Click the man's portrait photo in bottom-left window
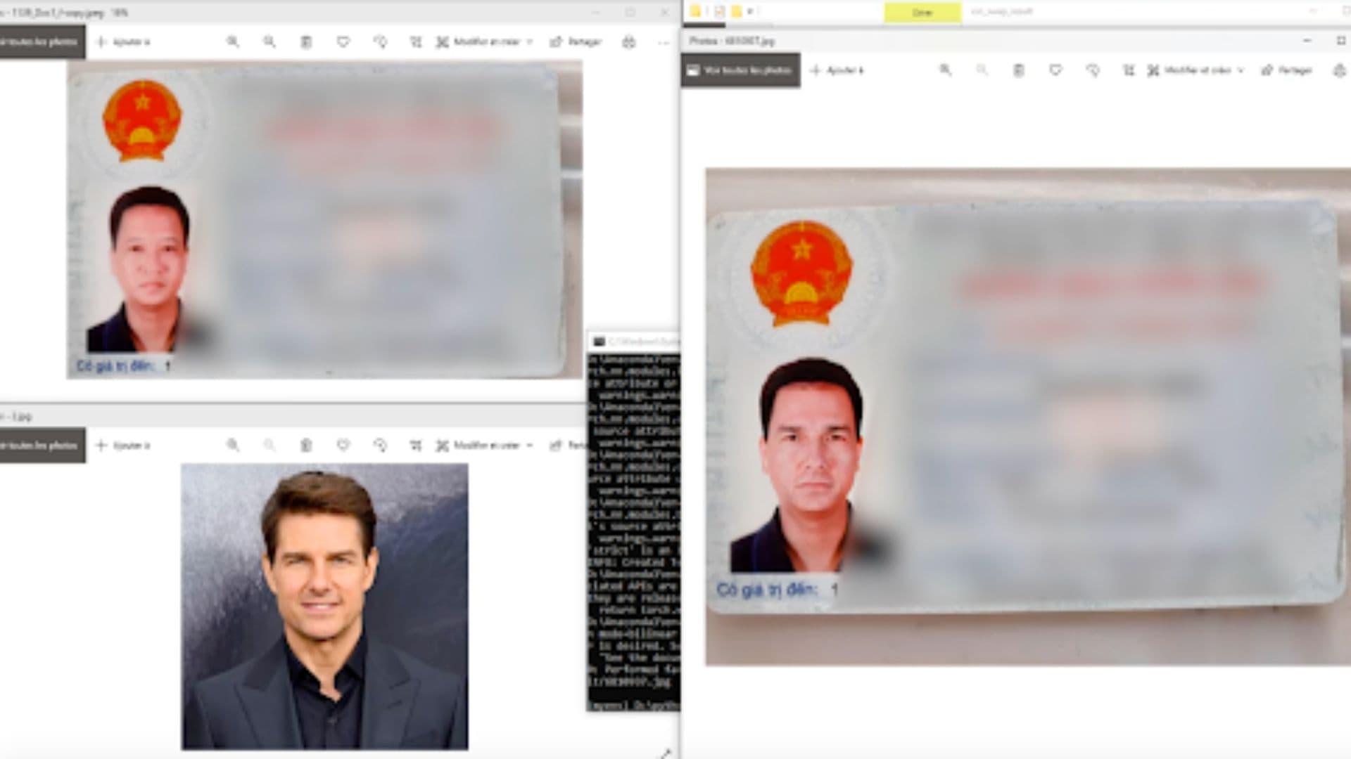Screen dimensions: 1351x759 pos(324,606)
